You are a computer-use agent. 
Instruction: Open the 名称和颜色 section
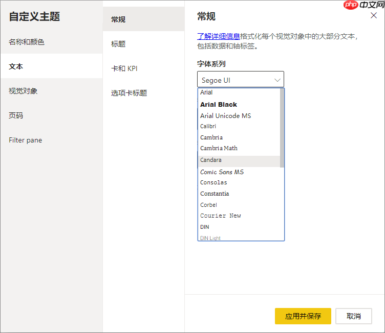tap(51, 42)
